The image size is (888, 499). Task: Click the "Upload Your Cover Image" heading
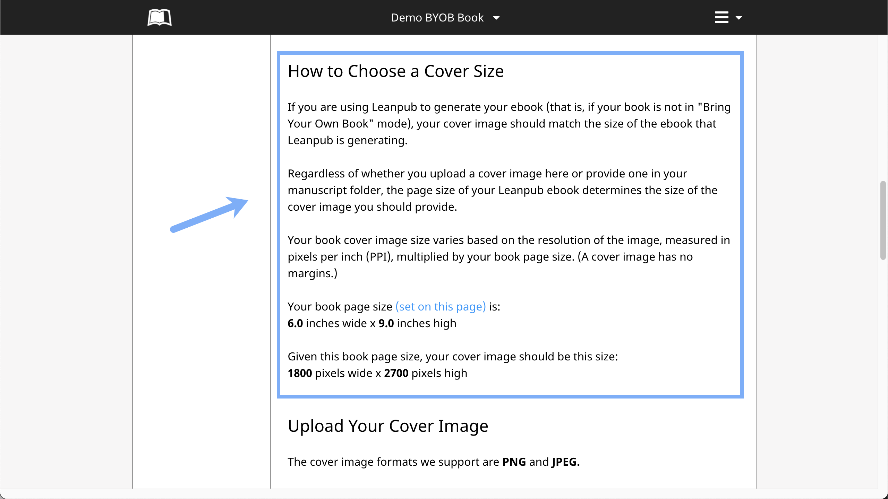pyautogui.click(x=388, y=426)
